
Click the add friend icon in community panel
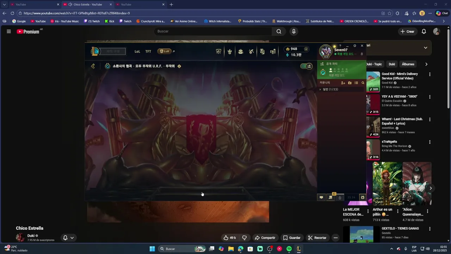pyautogui.click(x=343, y=83)
